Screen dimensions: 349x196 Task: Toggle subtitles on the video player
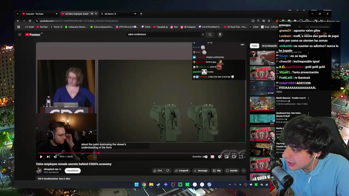(212, 157)
